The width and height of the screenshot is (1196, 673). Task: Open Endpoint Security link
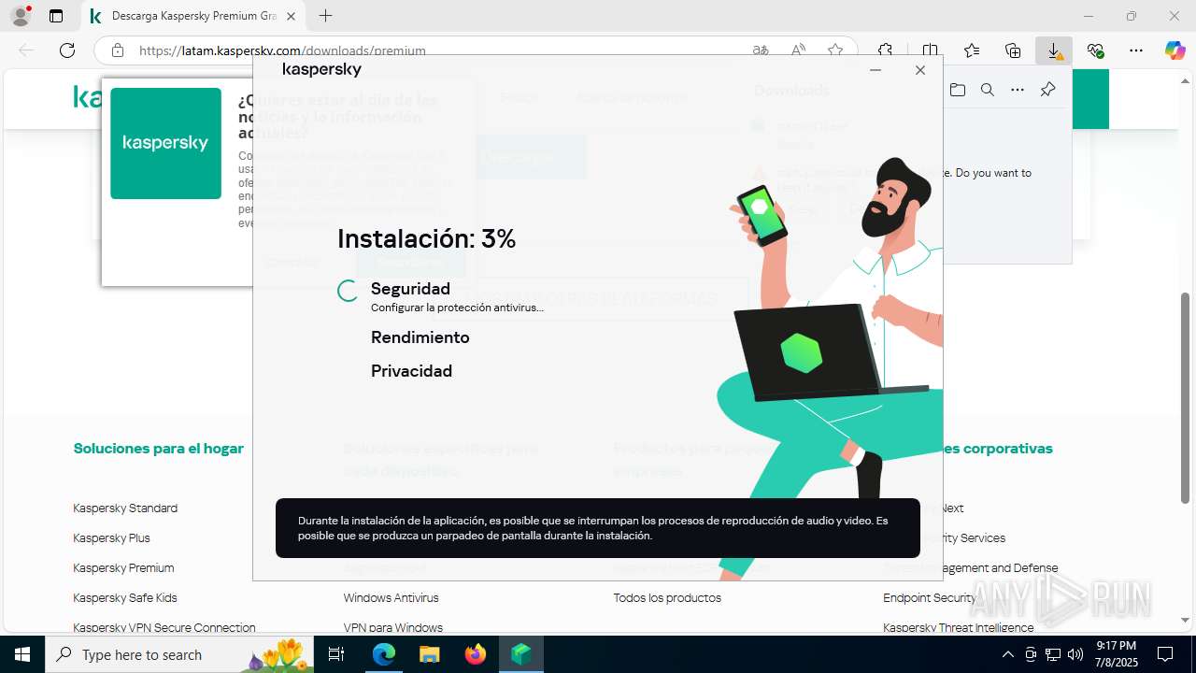(929, 598)
